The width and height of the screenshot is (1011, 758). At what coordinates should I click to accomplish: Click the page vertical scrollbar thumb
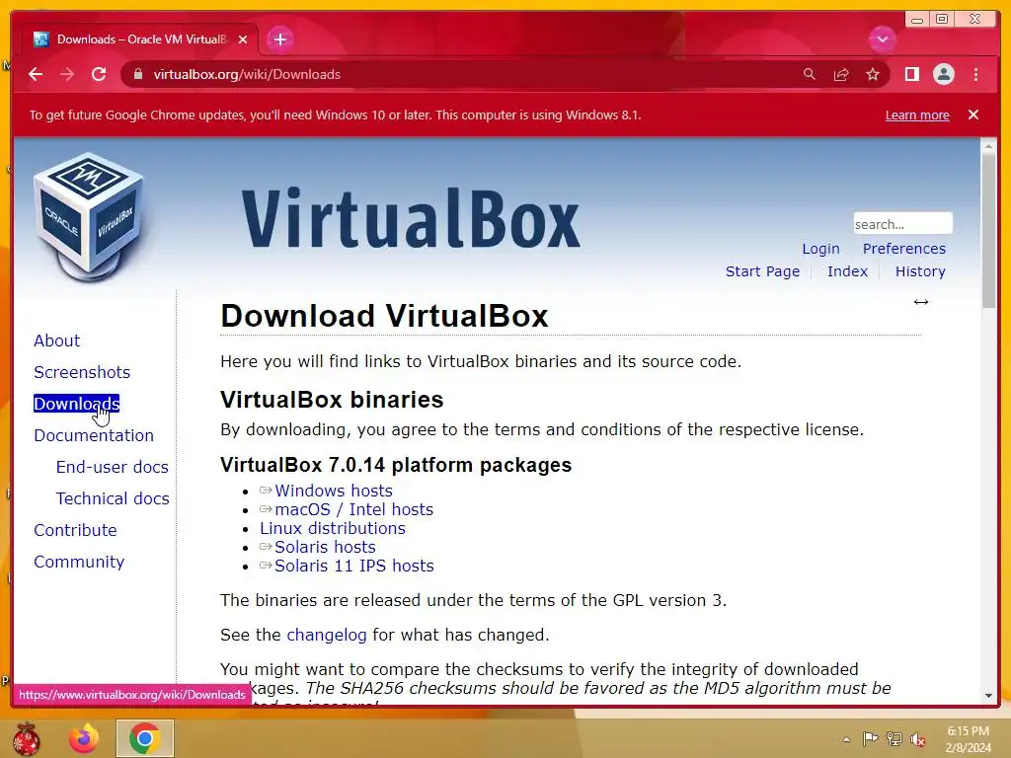988,231
